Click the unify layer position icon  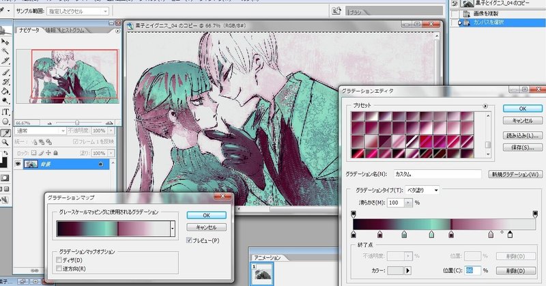pos(34,142)
